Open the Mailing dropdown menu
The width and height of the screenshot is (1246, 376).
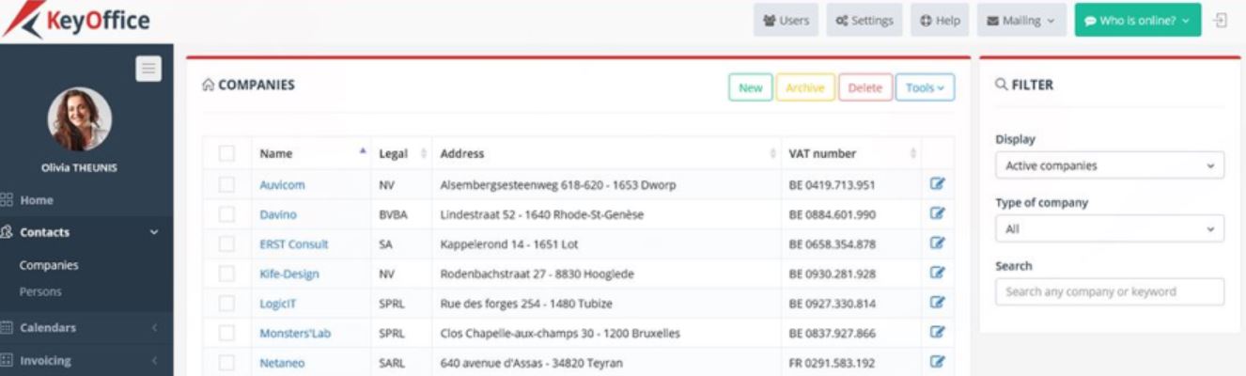(x=1020, y=20)
